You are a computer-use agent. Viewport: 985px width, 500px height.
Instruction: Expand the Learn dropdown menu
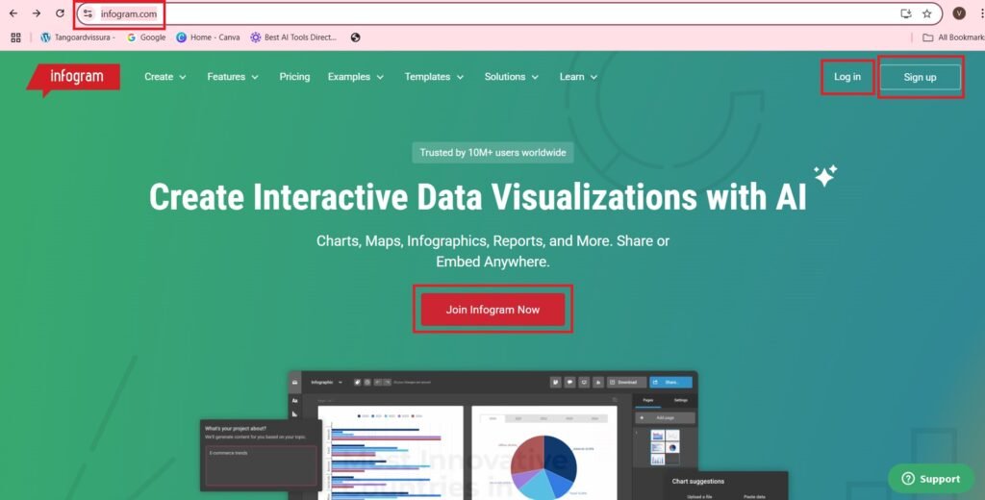[578, 77]
